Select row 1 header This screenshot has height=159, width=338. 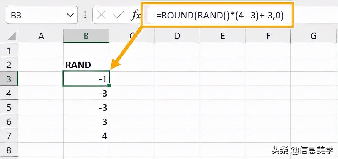pos(9,50)
